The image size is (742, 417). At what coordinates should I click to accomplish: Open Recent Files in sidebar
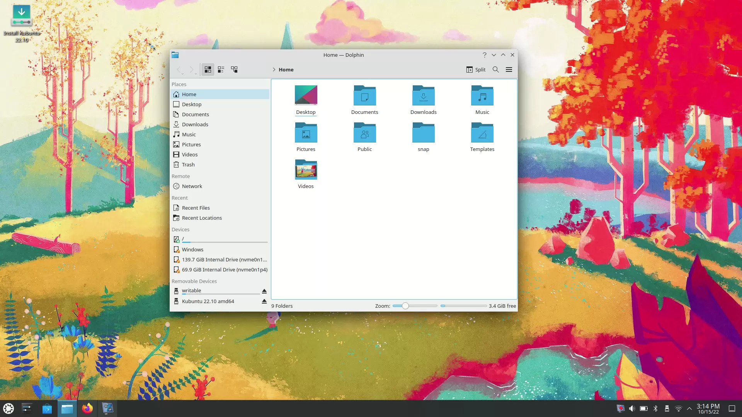point(196,208)
